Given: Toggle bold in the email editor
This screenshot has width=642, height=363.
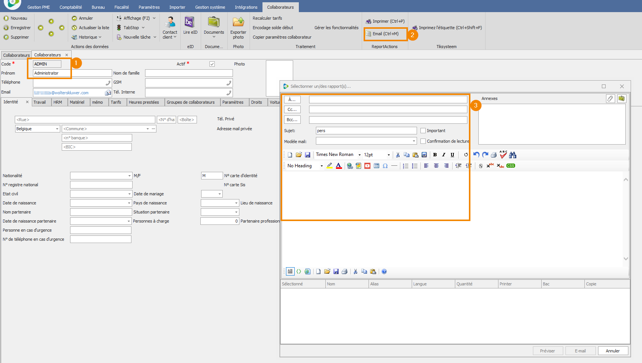Looking at the screenshot, I should click(435, 155).
